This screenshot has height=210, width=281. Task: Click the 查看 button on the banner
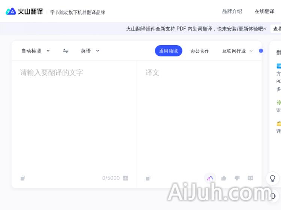(276, 29)
